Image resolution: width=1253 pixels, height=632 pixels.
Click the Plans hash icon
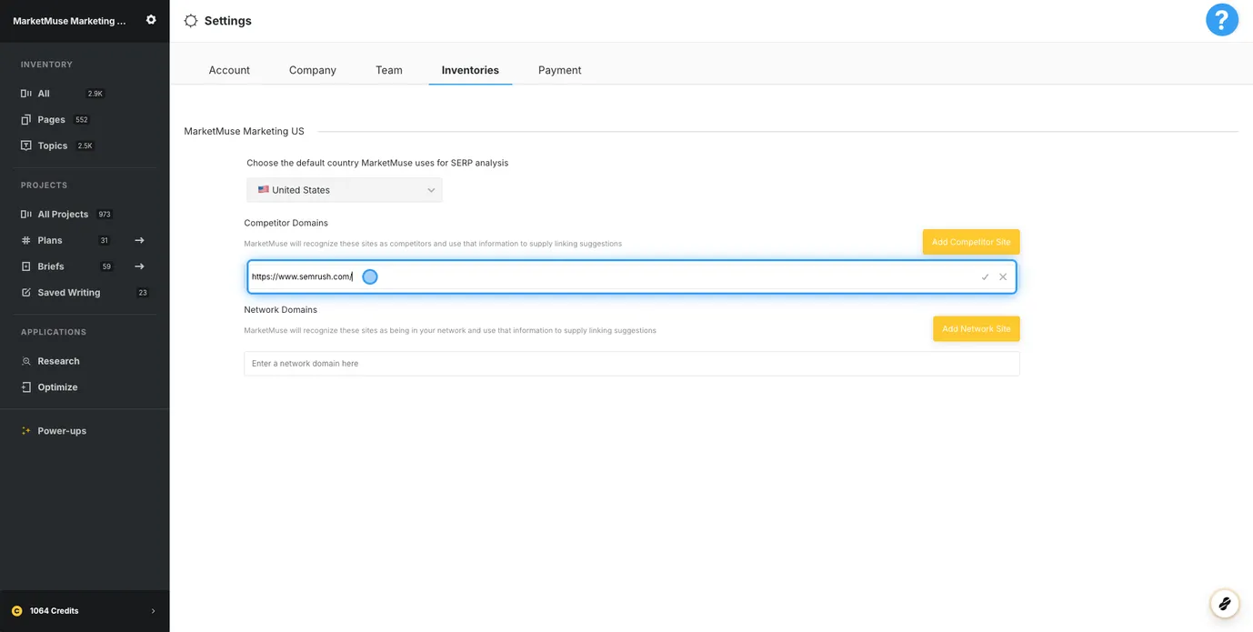[26, 240]
